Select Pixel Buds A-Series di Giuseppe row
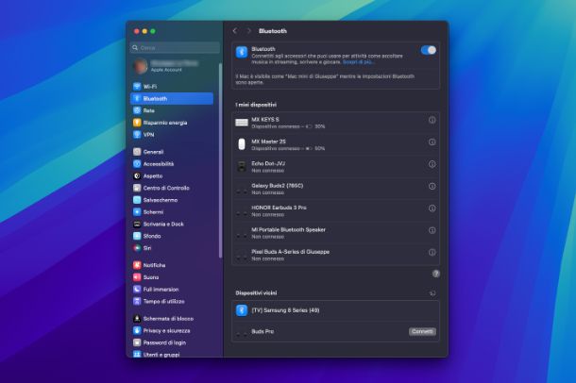The image size is (576, 383). (335, 255)
